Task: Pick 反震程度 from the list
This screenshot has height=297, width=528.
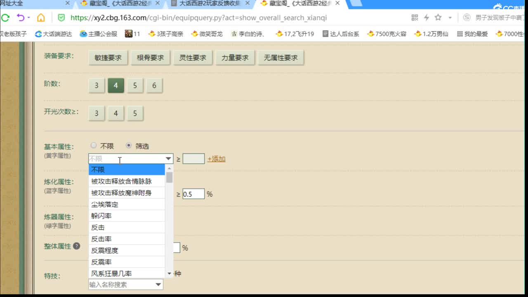Action: (x=127, y=250)
